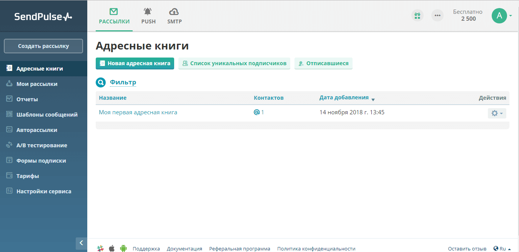Switch to the SMTP tab
This screenshot has width=519, height=252.
174,16
